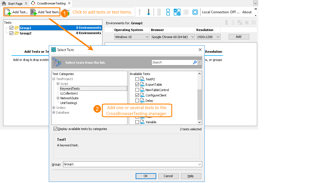Open the toolbar options drop-down arrow under the chevron
The image size is (335, 183).
(255, 16)
